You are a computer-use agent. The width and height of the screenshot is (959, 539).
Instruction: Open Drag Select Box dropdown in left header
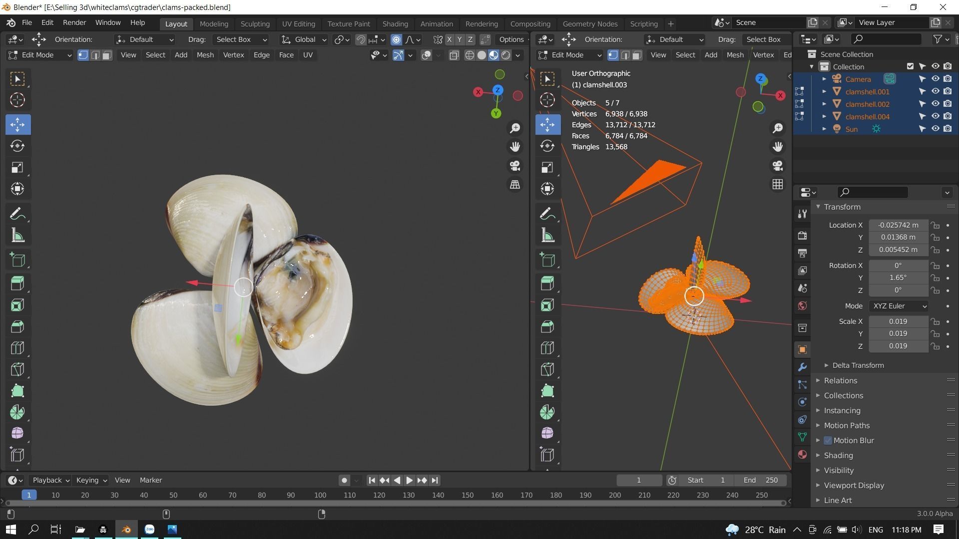tap(241, 39)
